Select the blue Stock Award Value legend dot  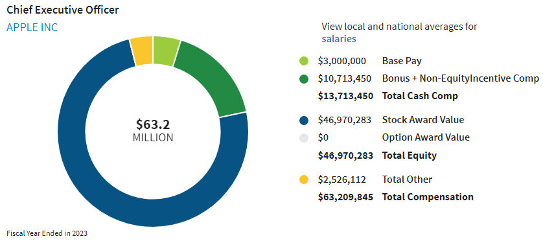304,120
